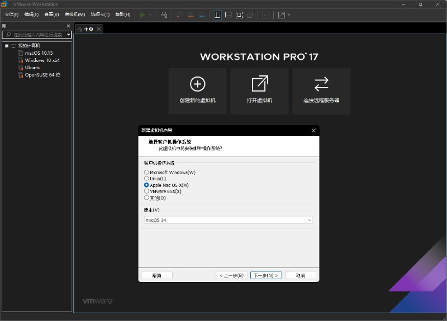The height and width of the screenshot is (321, 447).
Task: Open the power options arrow beside play
Action: coord(150,15)
